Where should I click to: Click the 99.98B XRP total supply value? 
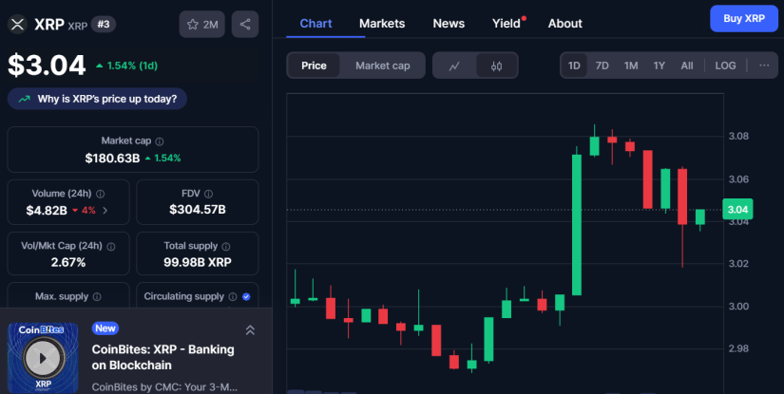[198, 262]
